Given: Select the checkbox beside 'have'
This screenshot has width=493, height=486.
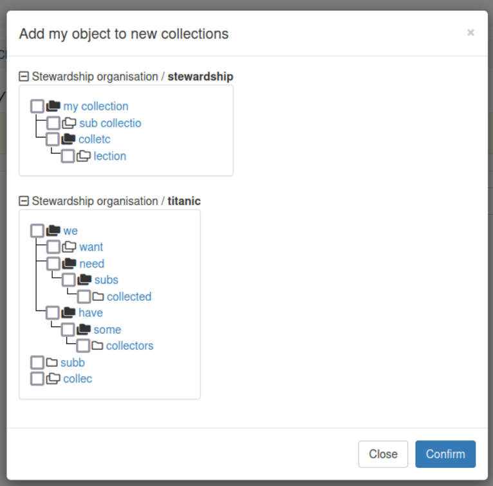Looking at the screenshot, I should coord(53,312).
